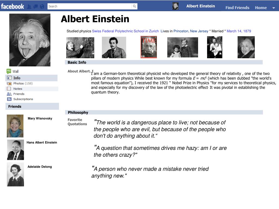
Task: Open friend requests icon in header
Action: point(29,7)
